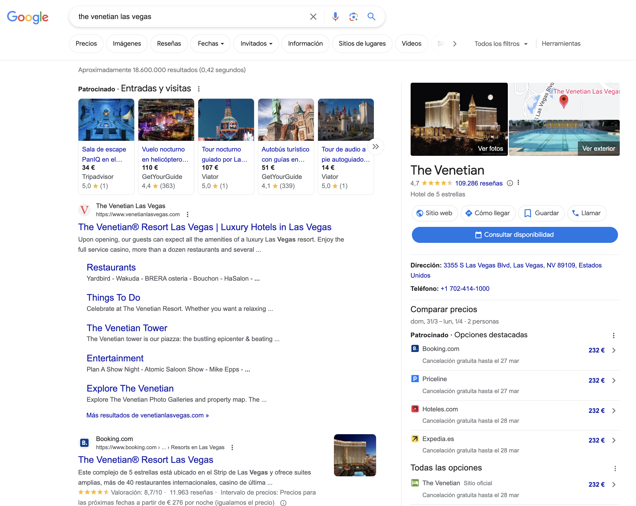Select the Imágenes filter tab

(x=127, y=44)
